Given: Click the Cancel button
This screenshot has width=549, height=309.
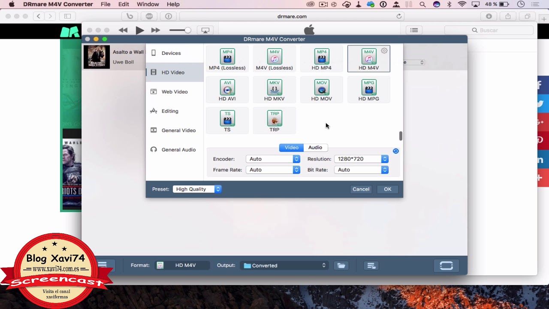Looking at the screenshot, I should click(x=361, y=189).
